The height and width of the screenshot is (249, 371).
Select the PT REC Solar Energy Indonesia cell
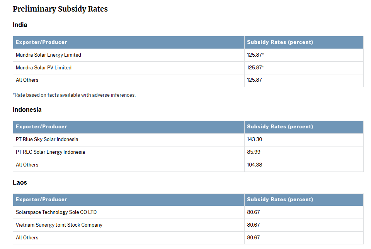tap(50, 152)
